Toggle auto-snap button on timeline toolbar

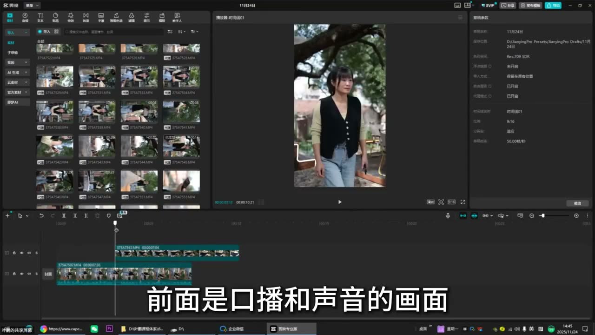[474, 215]
